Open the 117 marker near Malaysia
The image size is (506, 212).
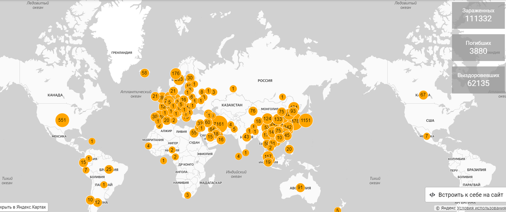click(268, 156)
